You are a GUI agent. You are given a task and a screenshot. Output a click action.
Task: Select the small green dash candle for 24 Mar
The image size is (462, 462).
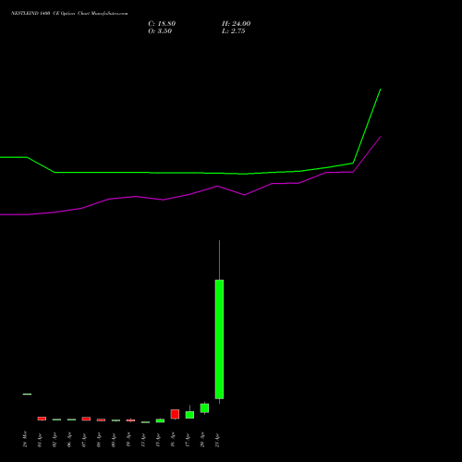(27, 394)
